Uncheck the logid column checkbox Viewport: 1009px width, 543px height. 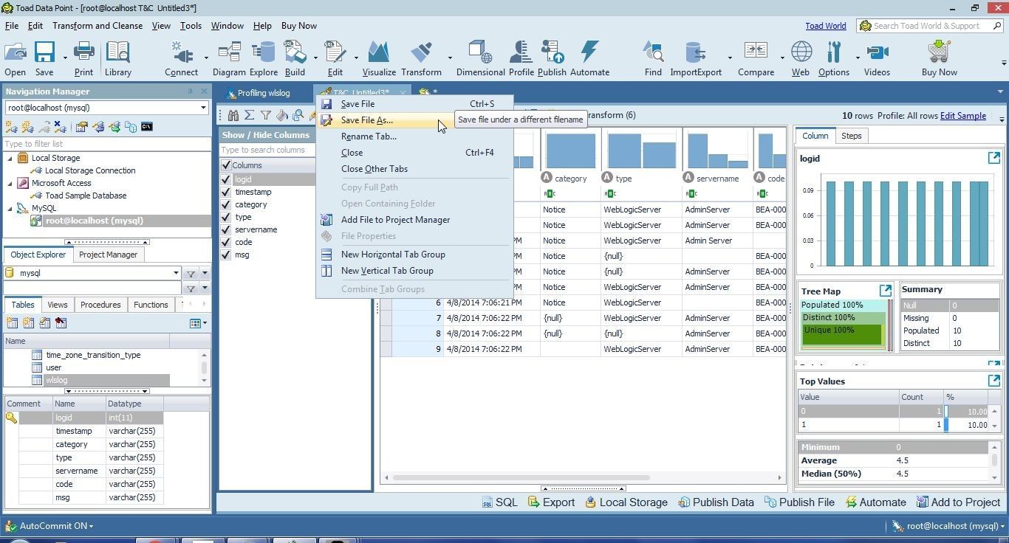coord(226,179)
